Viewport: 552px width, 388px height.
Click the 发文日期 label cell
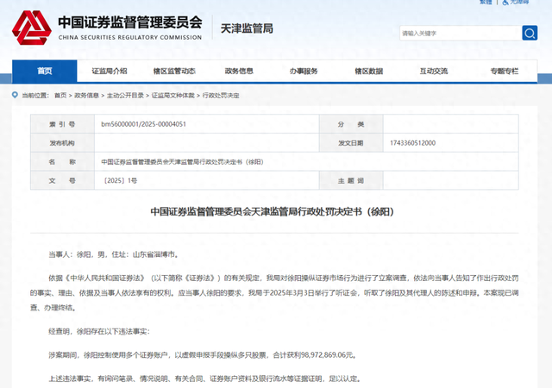pyautogui.click(x=351, y=143)
